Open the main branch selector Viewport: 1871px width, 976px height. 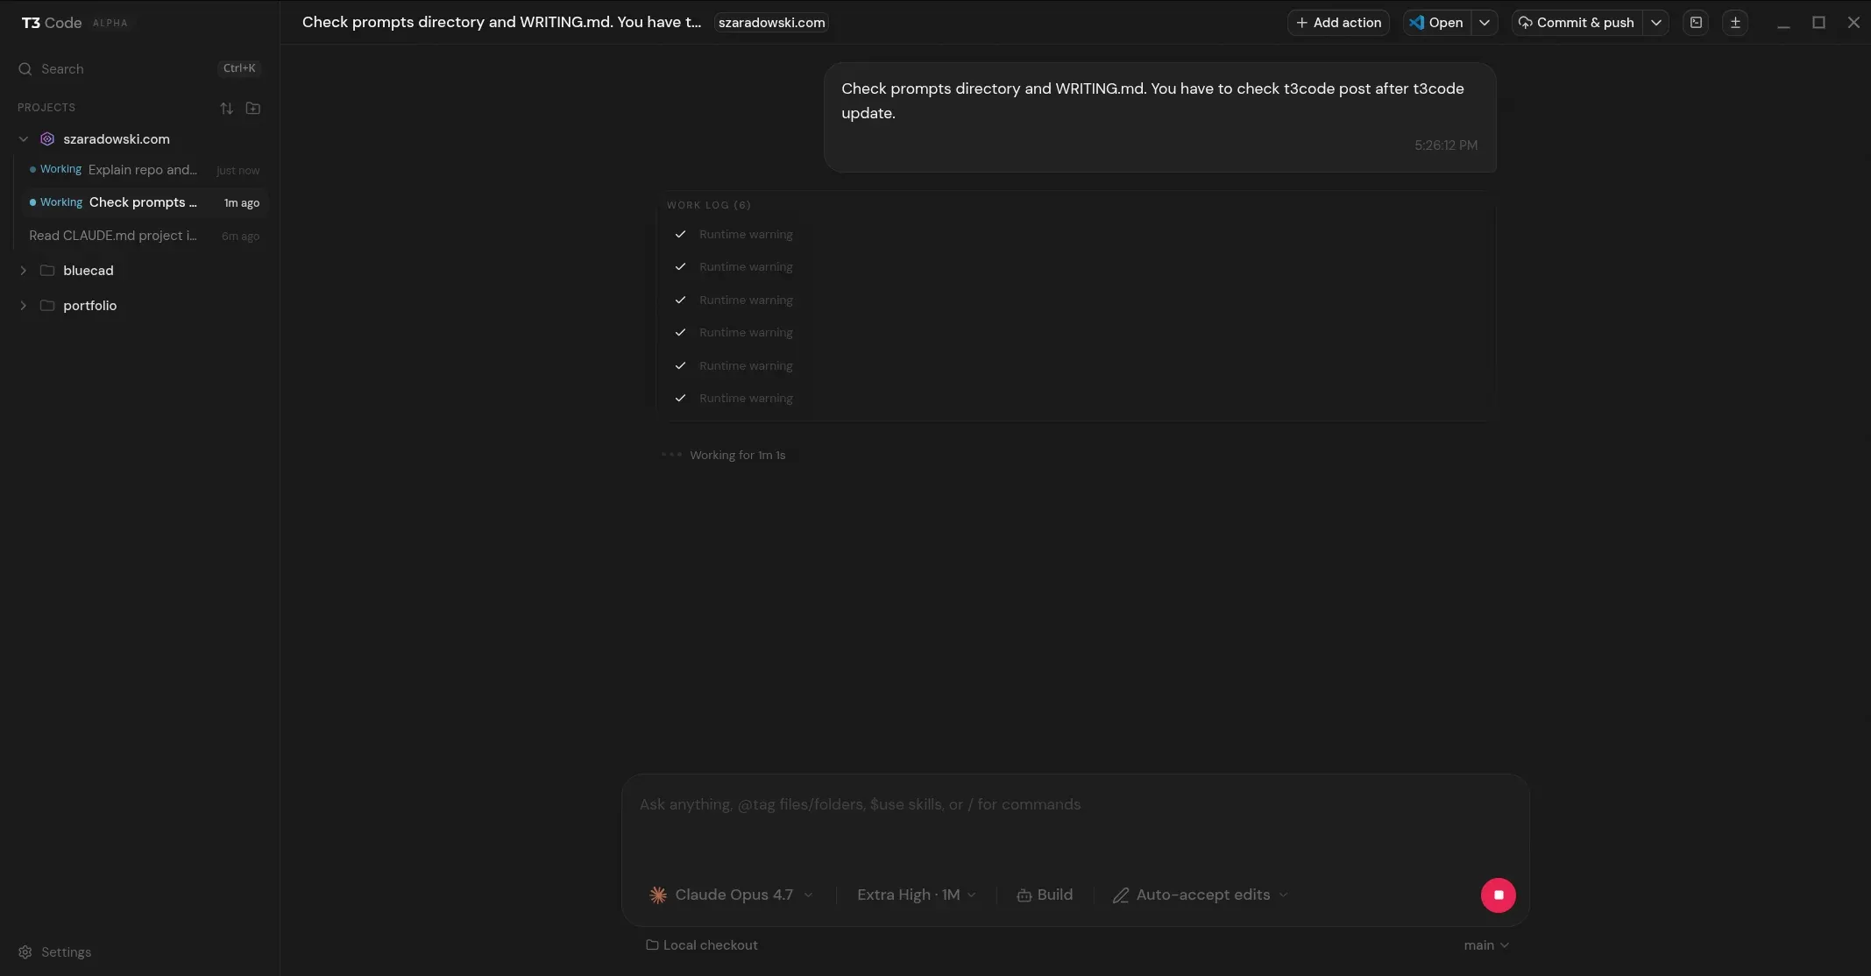pos(1486,945)
